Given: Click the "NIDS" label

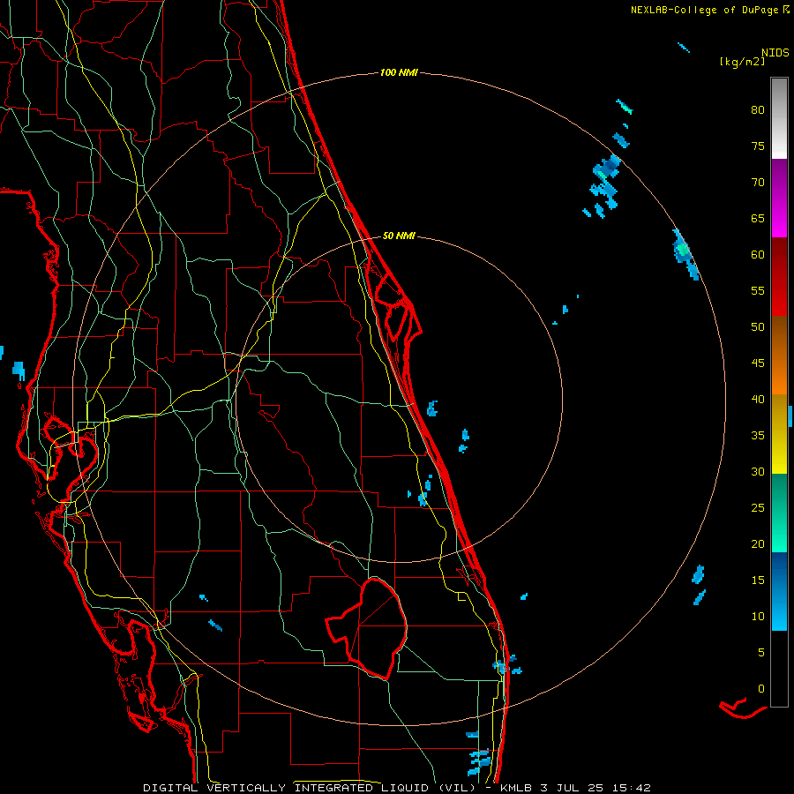Looking at the screenshot, I should tap(775, 52).
